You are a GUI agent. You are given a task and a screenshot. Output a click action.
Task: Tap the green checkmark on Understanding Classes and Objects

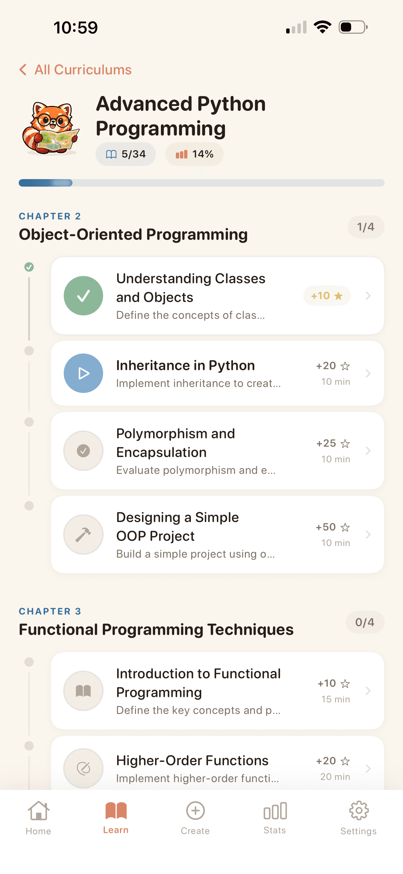point(83,296)
